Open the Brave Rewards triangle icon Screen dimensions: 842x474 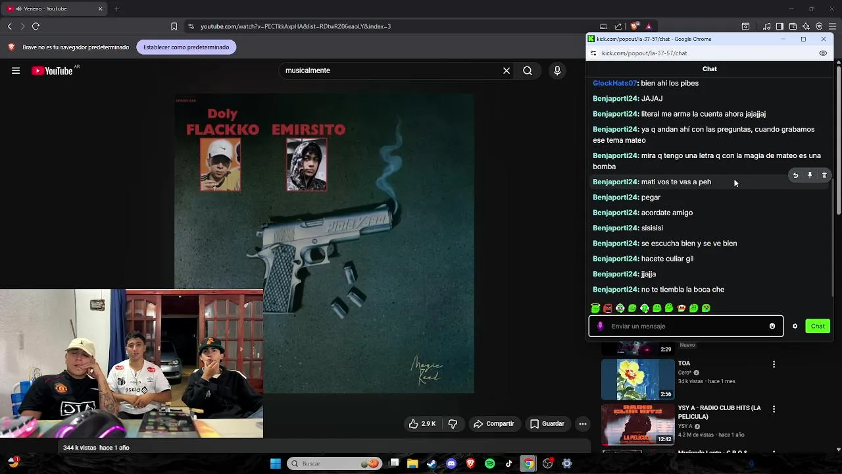[649, 26]
